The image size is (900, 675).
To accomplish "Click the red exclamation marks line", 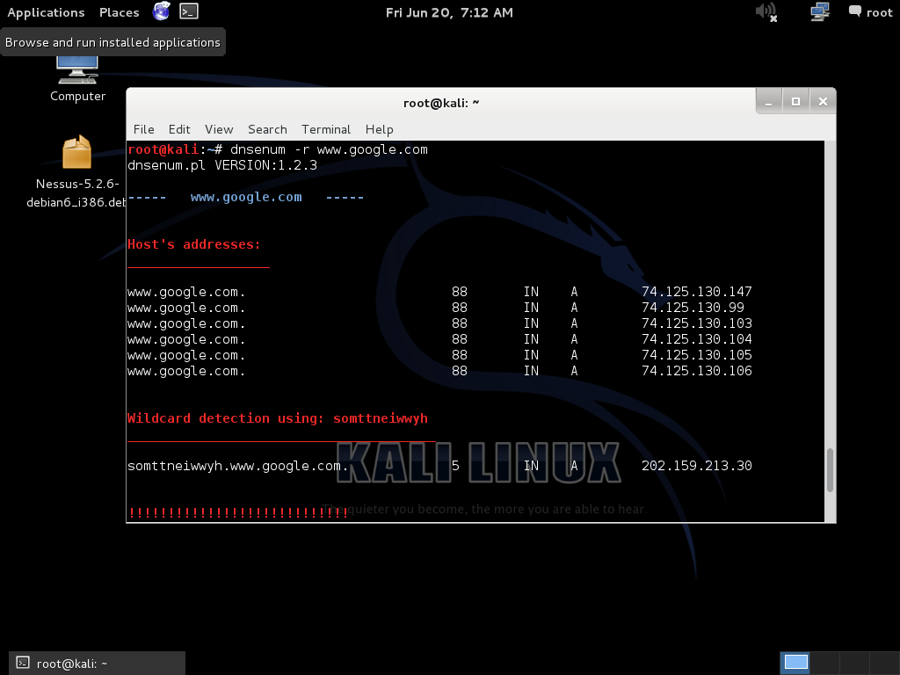I will pos(238,512).
